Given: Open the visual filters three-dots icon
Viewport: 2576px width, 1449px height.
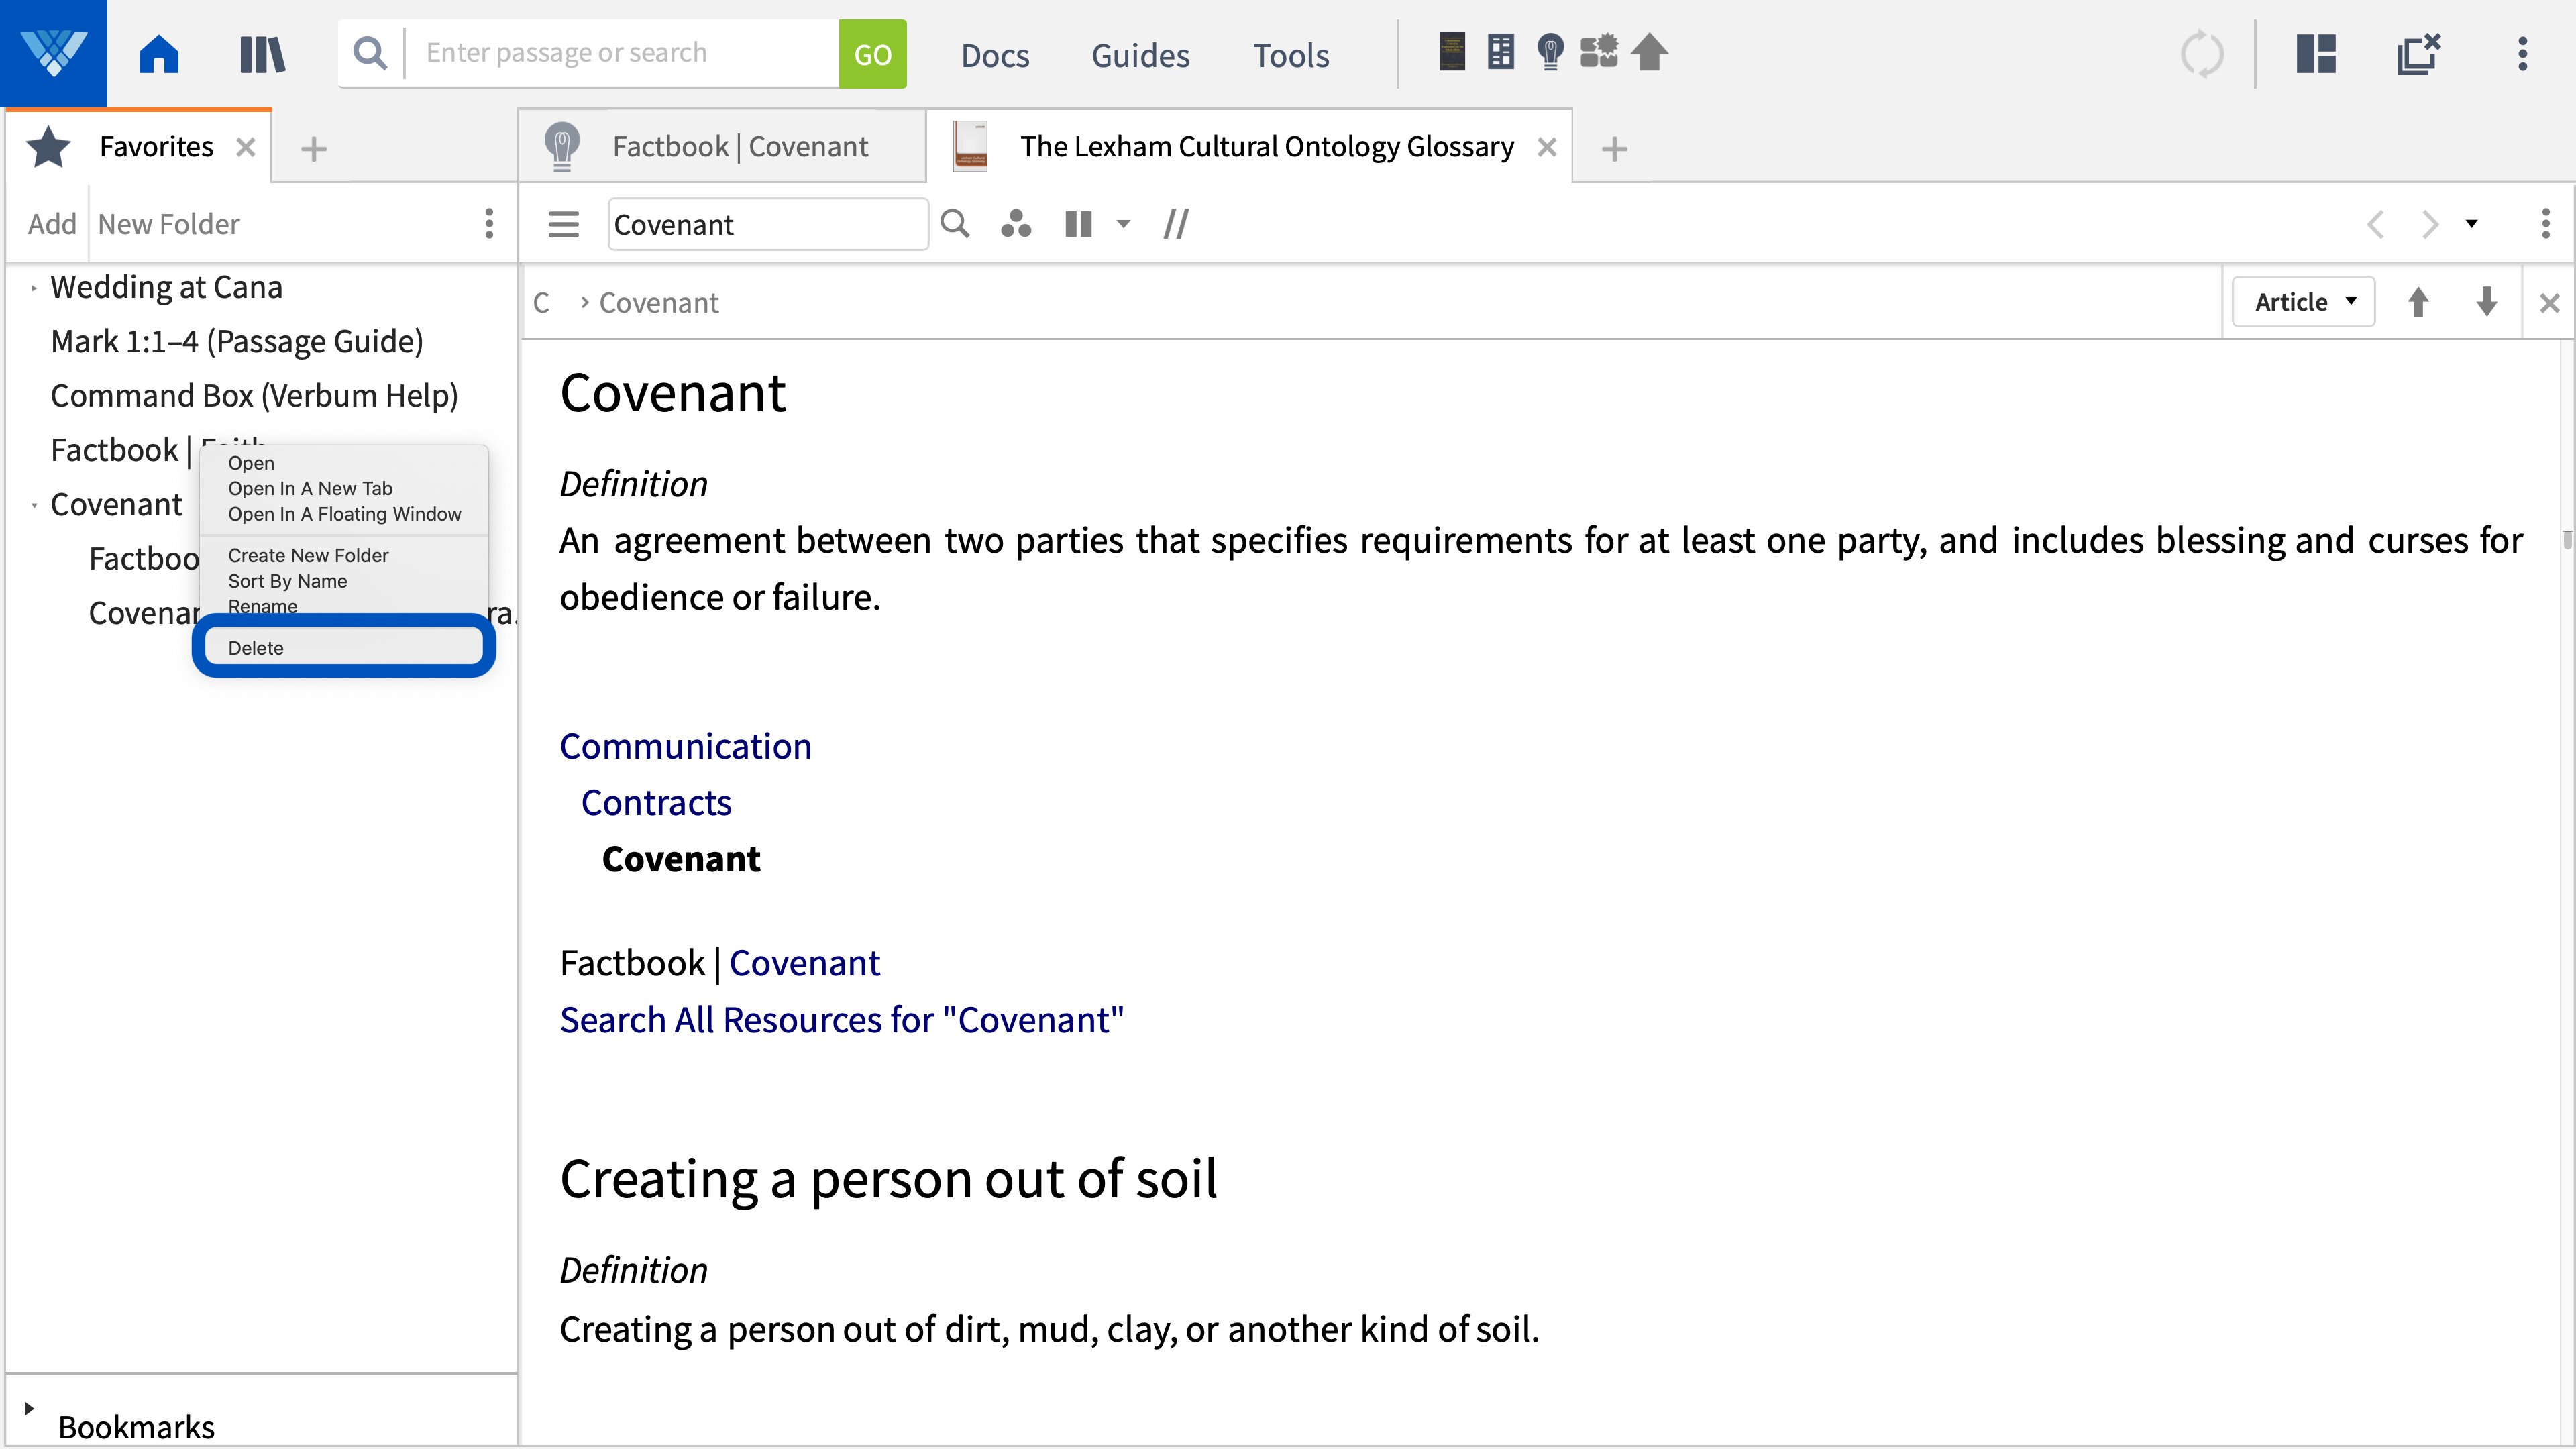Looking at the screenshot, I should click(x=1016, y=224).
